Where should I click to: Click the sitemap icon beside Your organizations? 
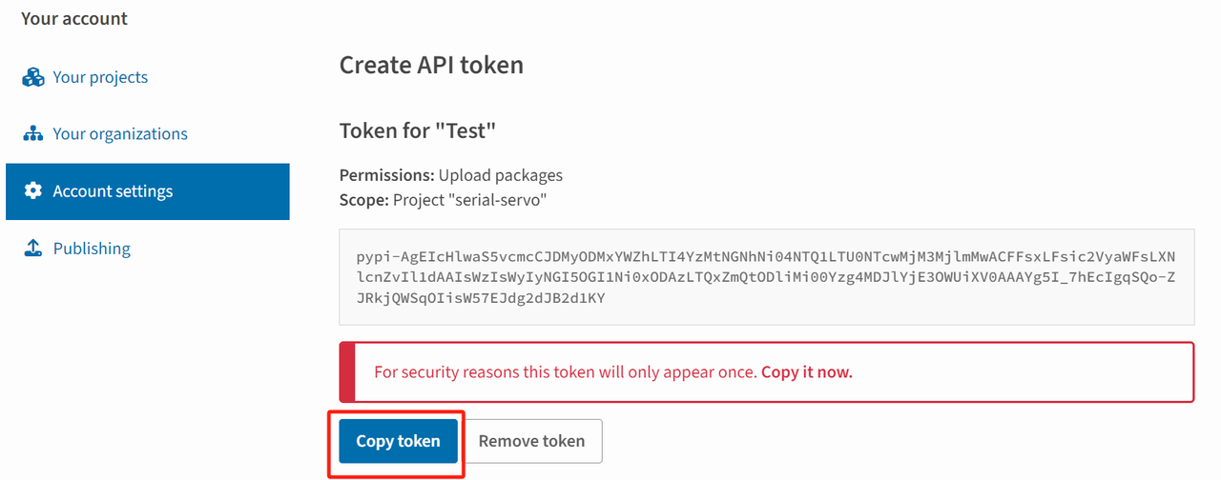point(33,134)
